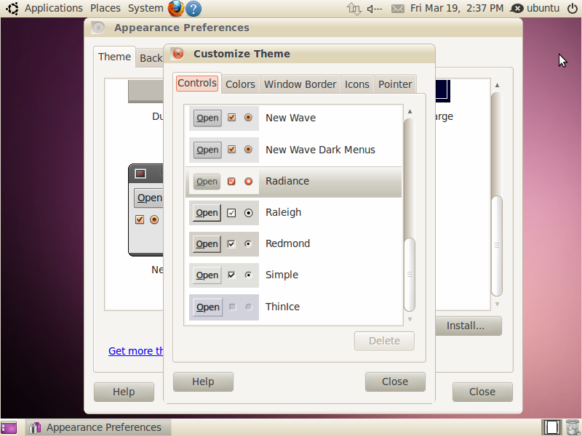Switch to the Window Border tab

coord(300,84)
